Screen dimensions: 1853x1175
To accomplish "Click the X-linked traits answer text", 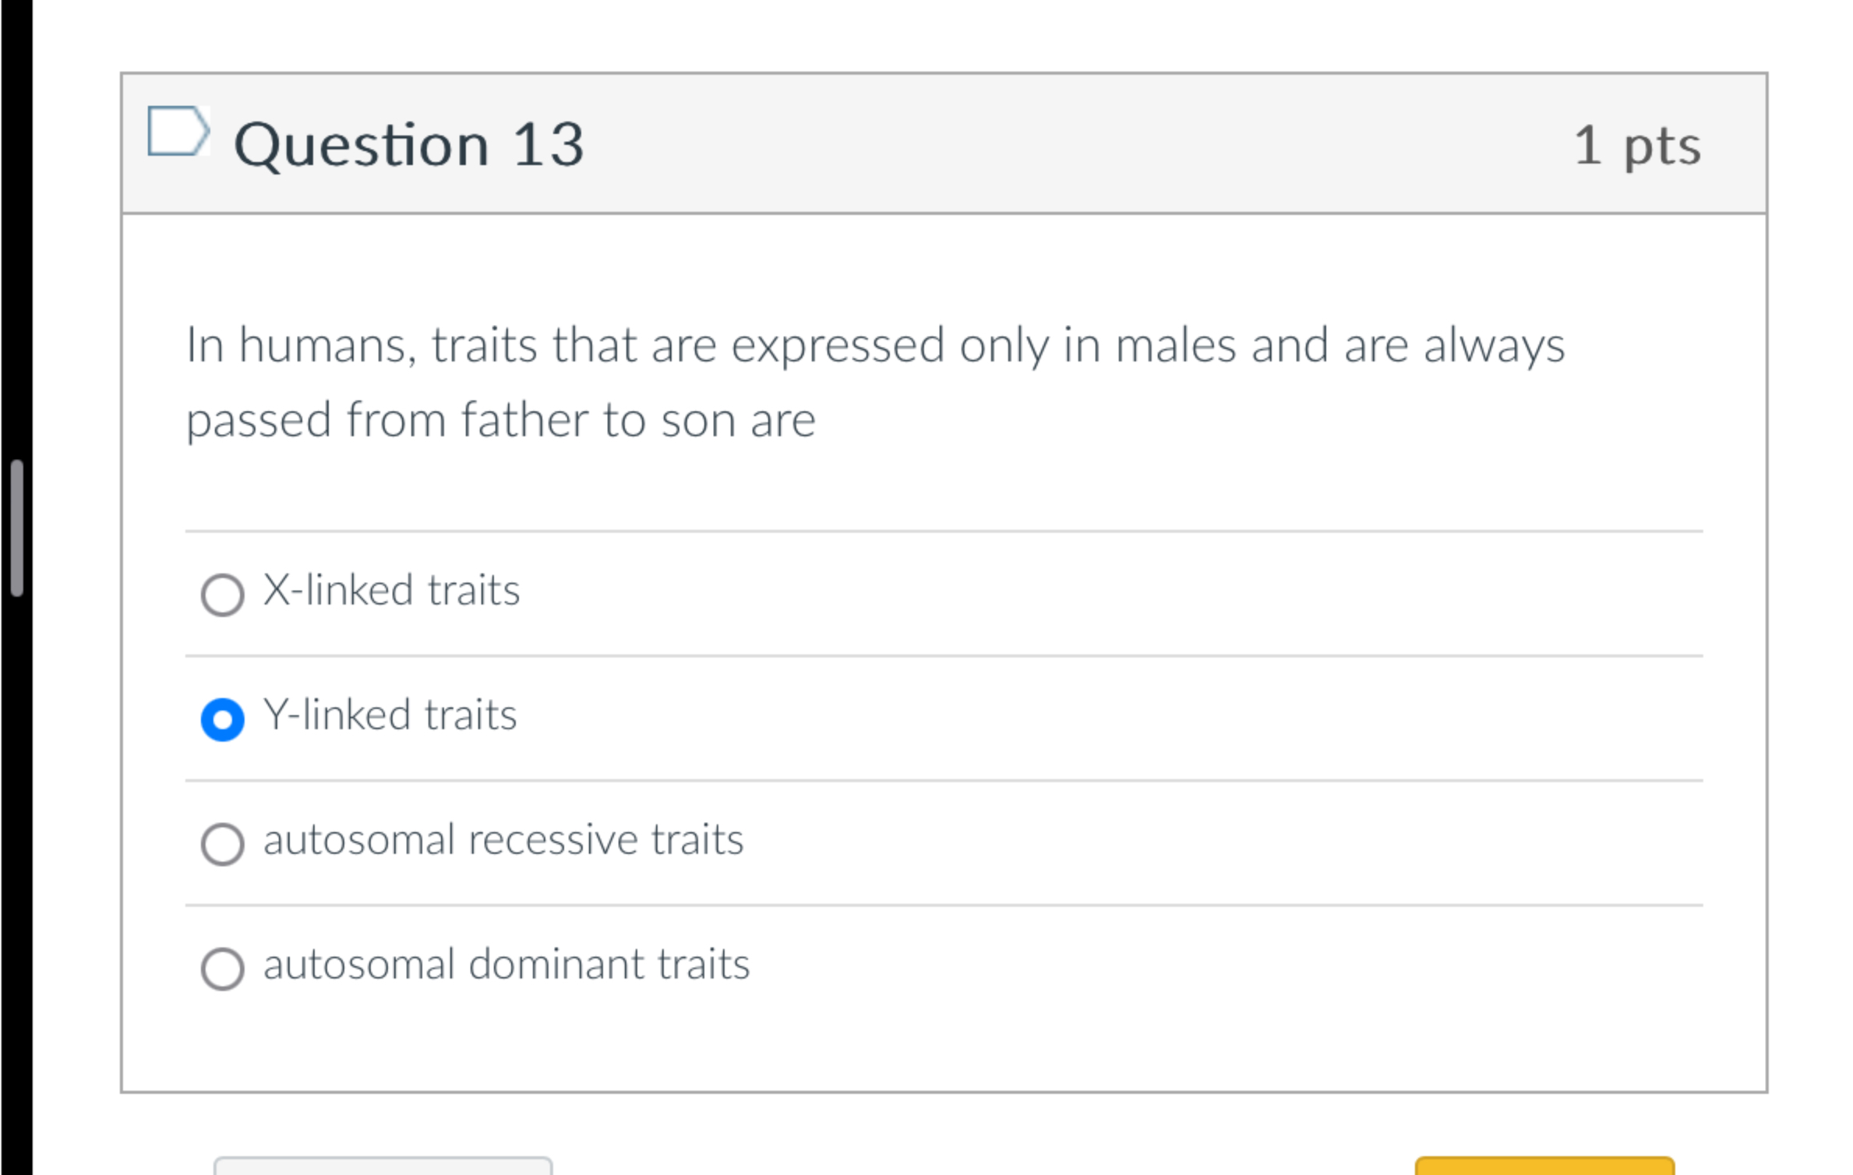I will tap(393, 591).
